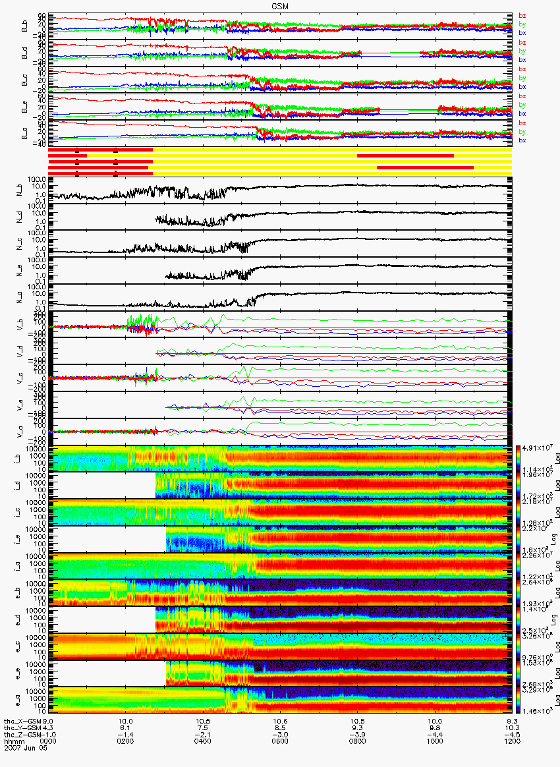Click the e_d electron spectrogram label
The image size is (560, 767).
click(x=18, y=620)
